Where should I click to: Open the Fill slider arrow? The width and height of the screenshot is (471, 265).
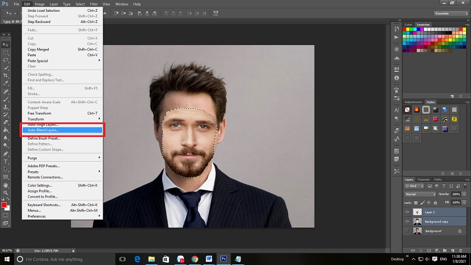[464, 203]
